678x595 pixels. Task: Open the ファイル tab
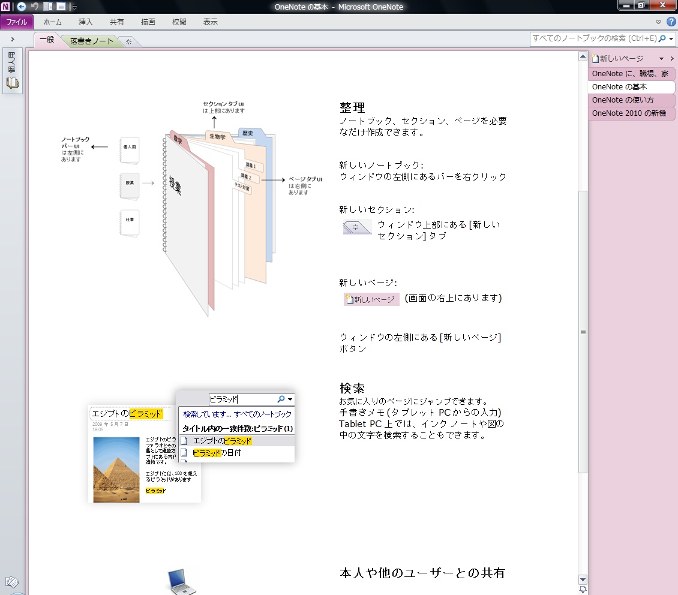[x=16, y=22]
